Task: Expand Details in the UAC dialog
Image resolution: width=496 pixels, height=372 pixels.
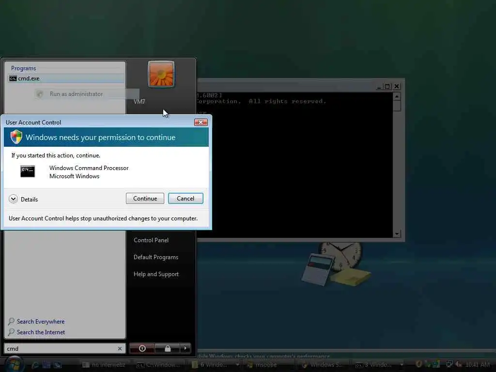Action: pyautogui.click(x=23, y=199)
